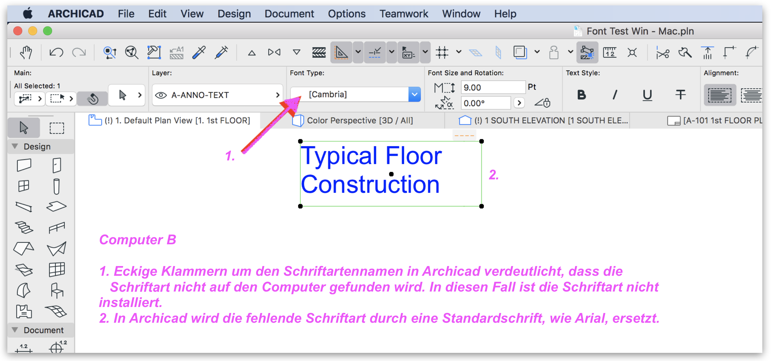Click the Undo arrow icon
This screenshot has height=361, width=771.
pyautogui.click(x=56, y=52)
